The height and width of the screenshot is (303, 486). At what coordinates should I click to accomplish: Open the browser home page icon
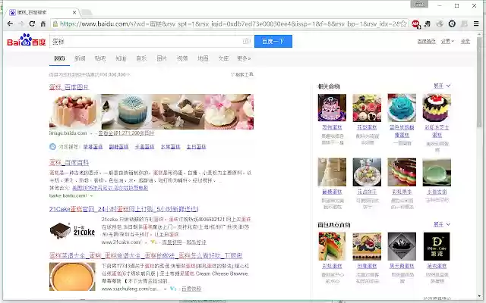(x=43, y=23)
